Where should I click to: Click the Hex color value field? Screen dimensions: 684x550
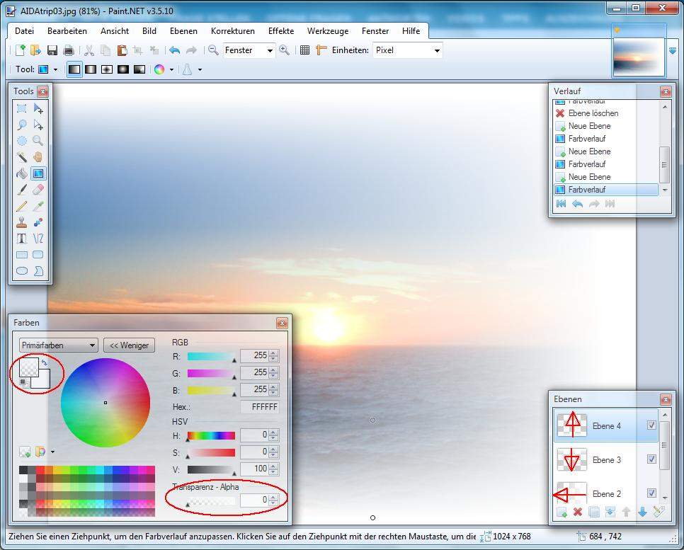point(259,407)
